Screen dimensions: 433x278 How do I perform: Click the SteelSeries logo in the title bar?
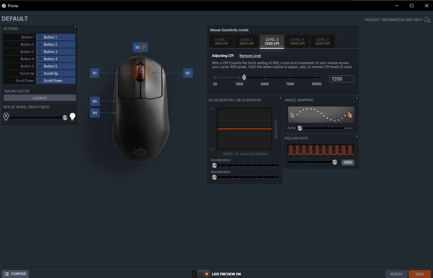click(4, 6)
